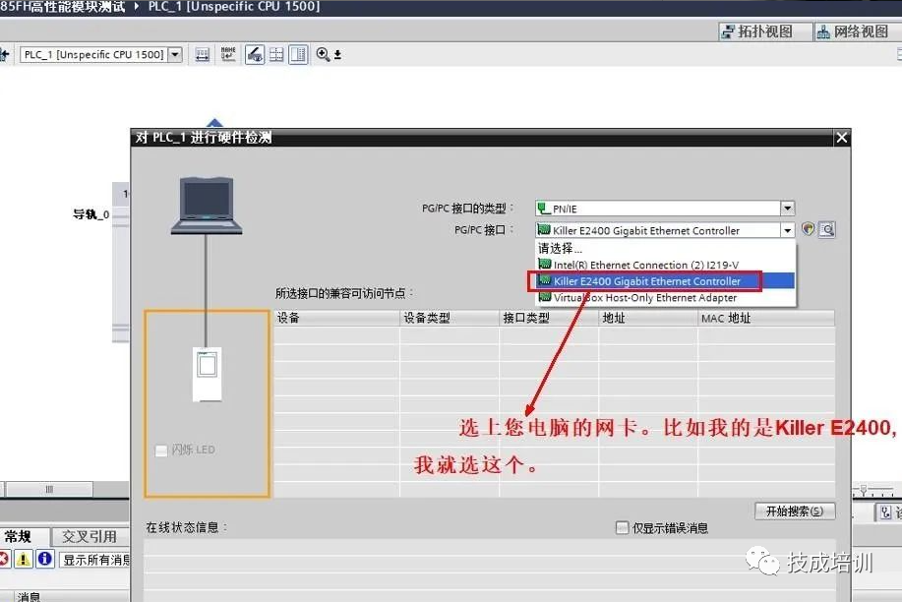Click the MAC 地址 column header

[765, 319]
